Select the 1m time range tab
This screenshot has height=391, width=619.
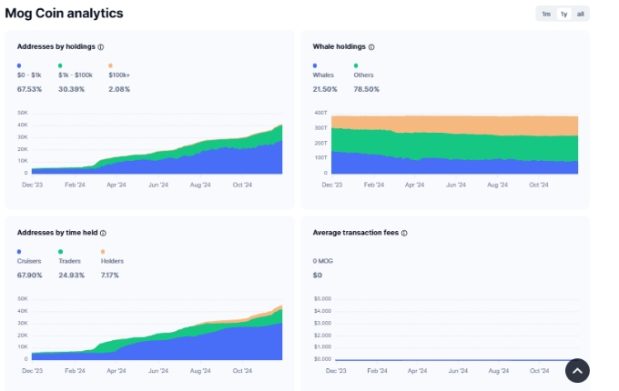[546, 15]
